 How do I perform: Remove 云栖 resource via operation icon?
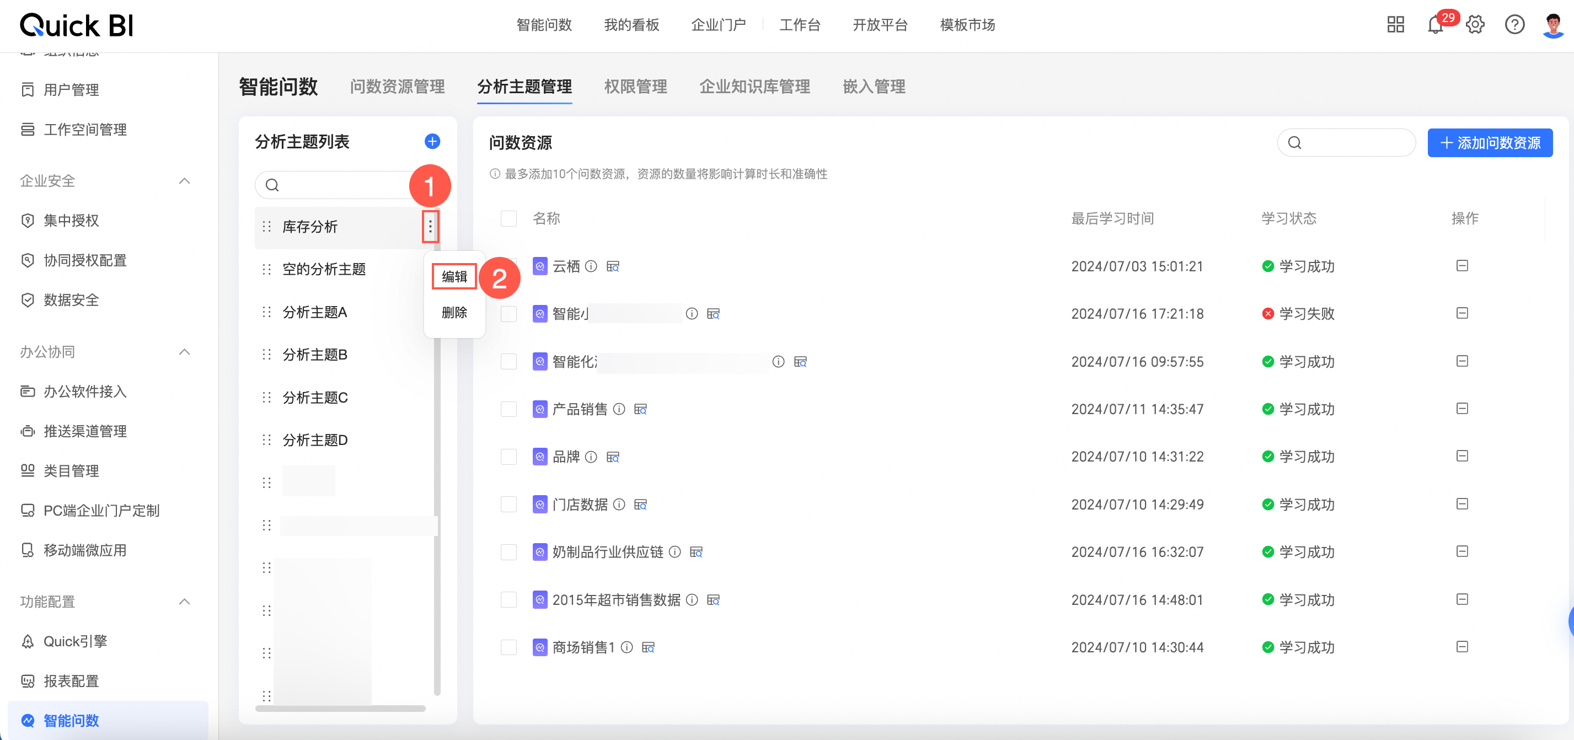pyautogui.click(x=1461, y=266)
